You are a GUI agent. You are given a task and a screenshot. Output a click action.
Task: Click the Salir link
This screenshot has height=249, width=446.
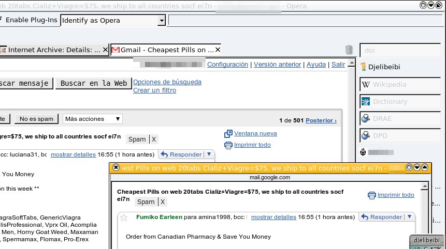tap(338, 65)
